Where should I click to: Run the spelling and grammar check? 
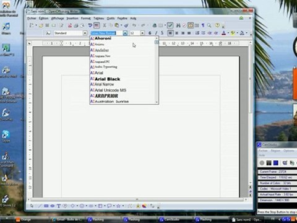pos(90,25)
